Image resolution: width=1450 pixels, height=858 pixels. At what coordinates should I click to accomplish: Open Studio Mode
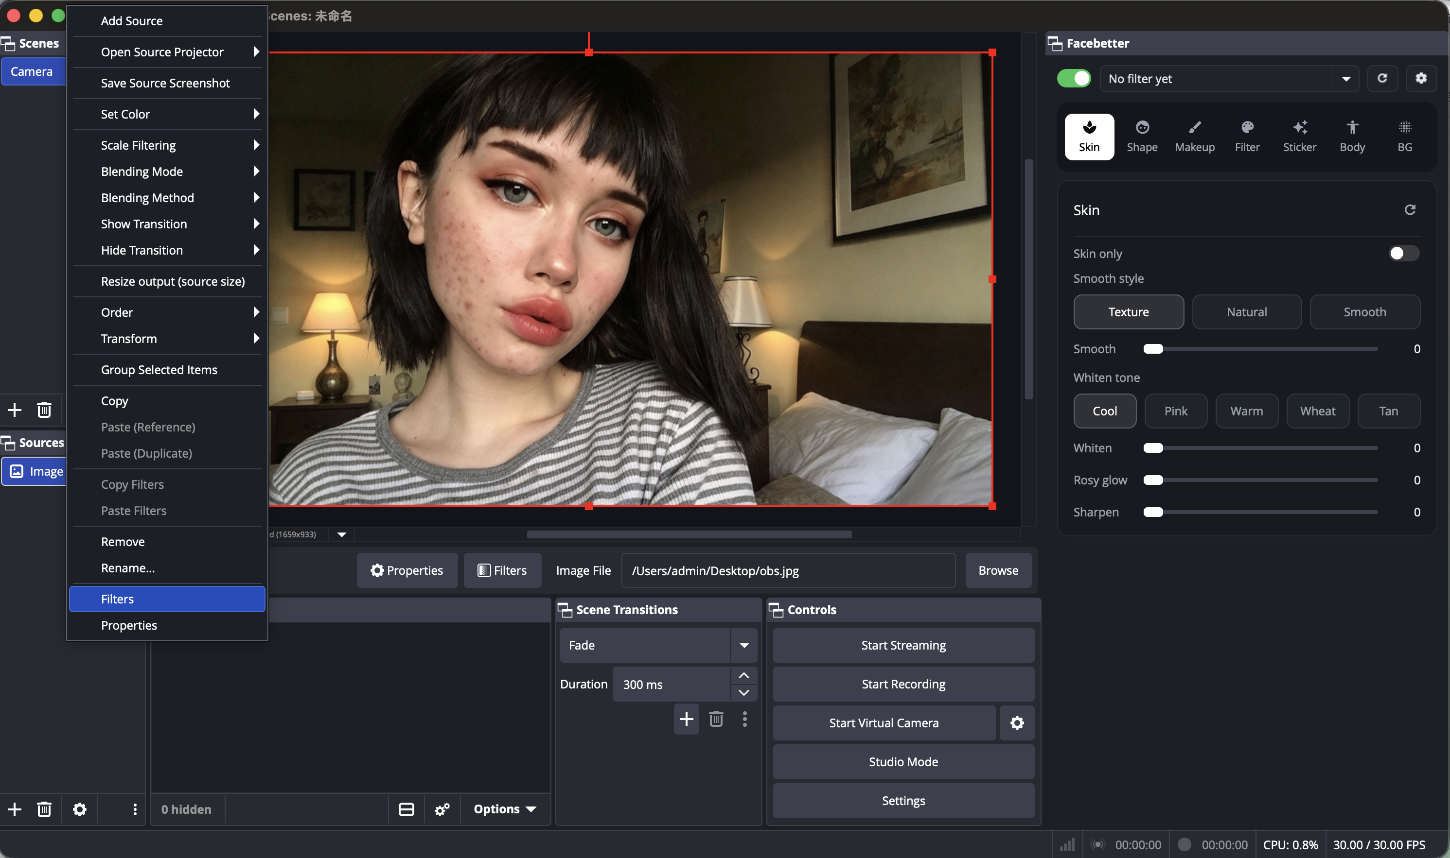pos(903,761)
